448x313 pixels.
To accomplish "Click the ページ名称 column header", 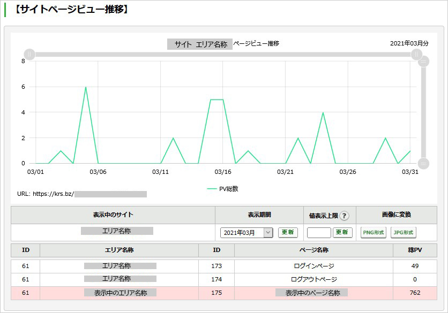I will pos(313,250).
